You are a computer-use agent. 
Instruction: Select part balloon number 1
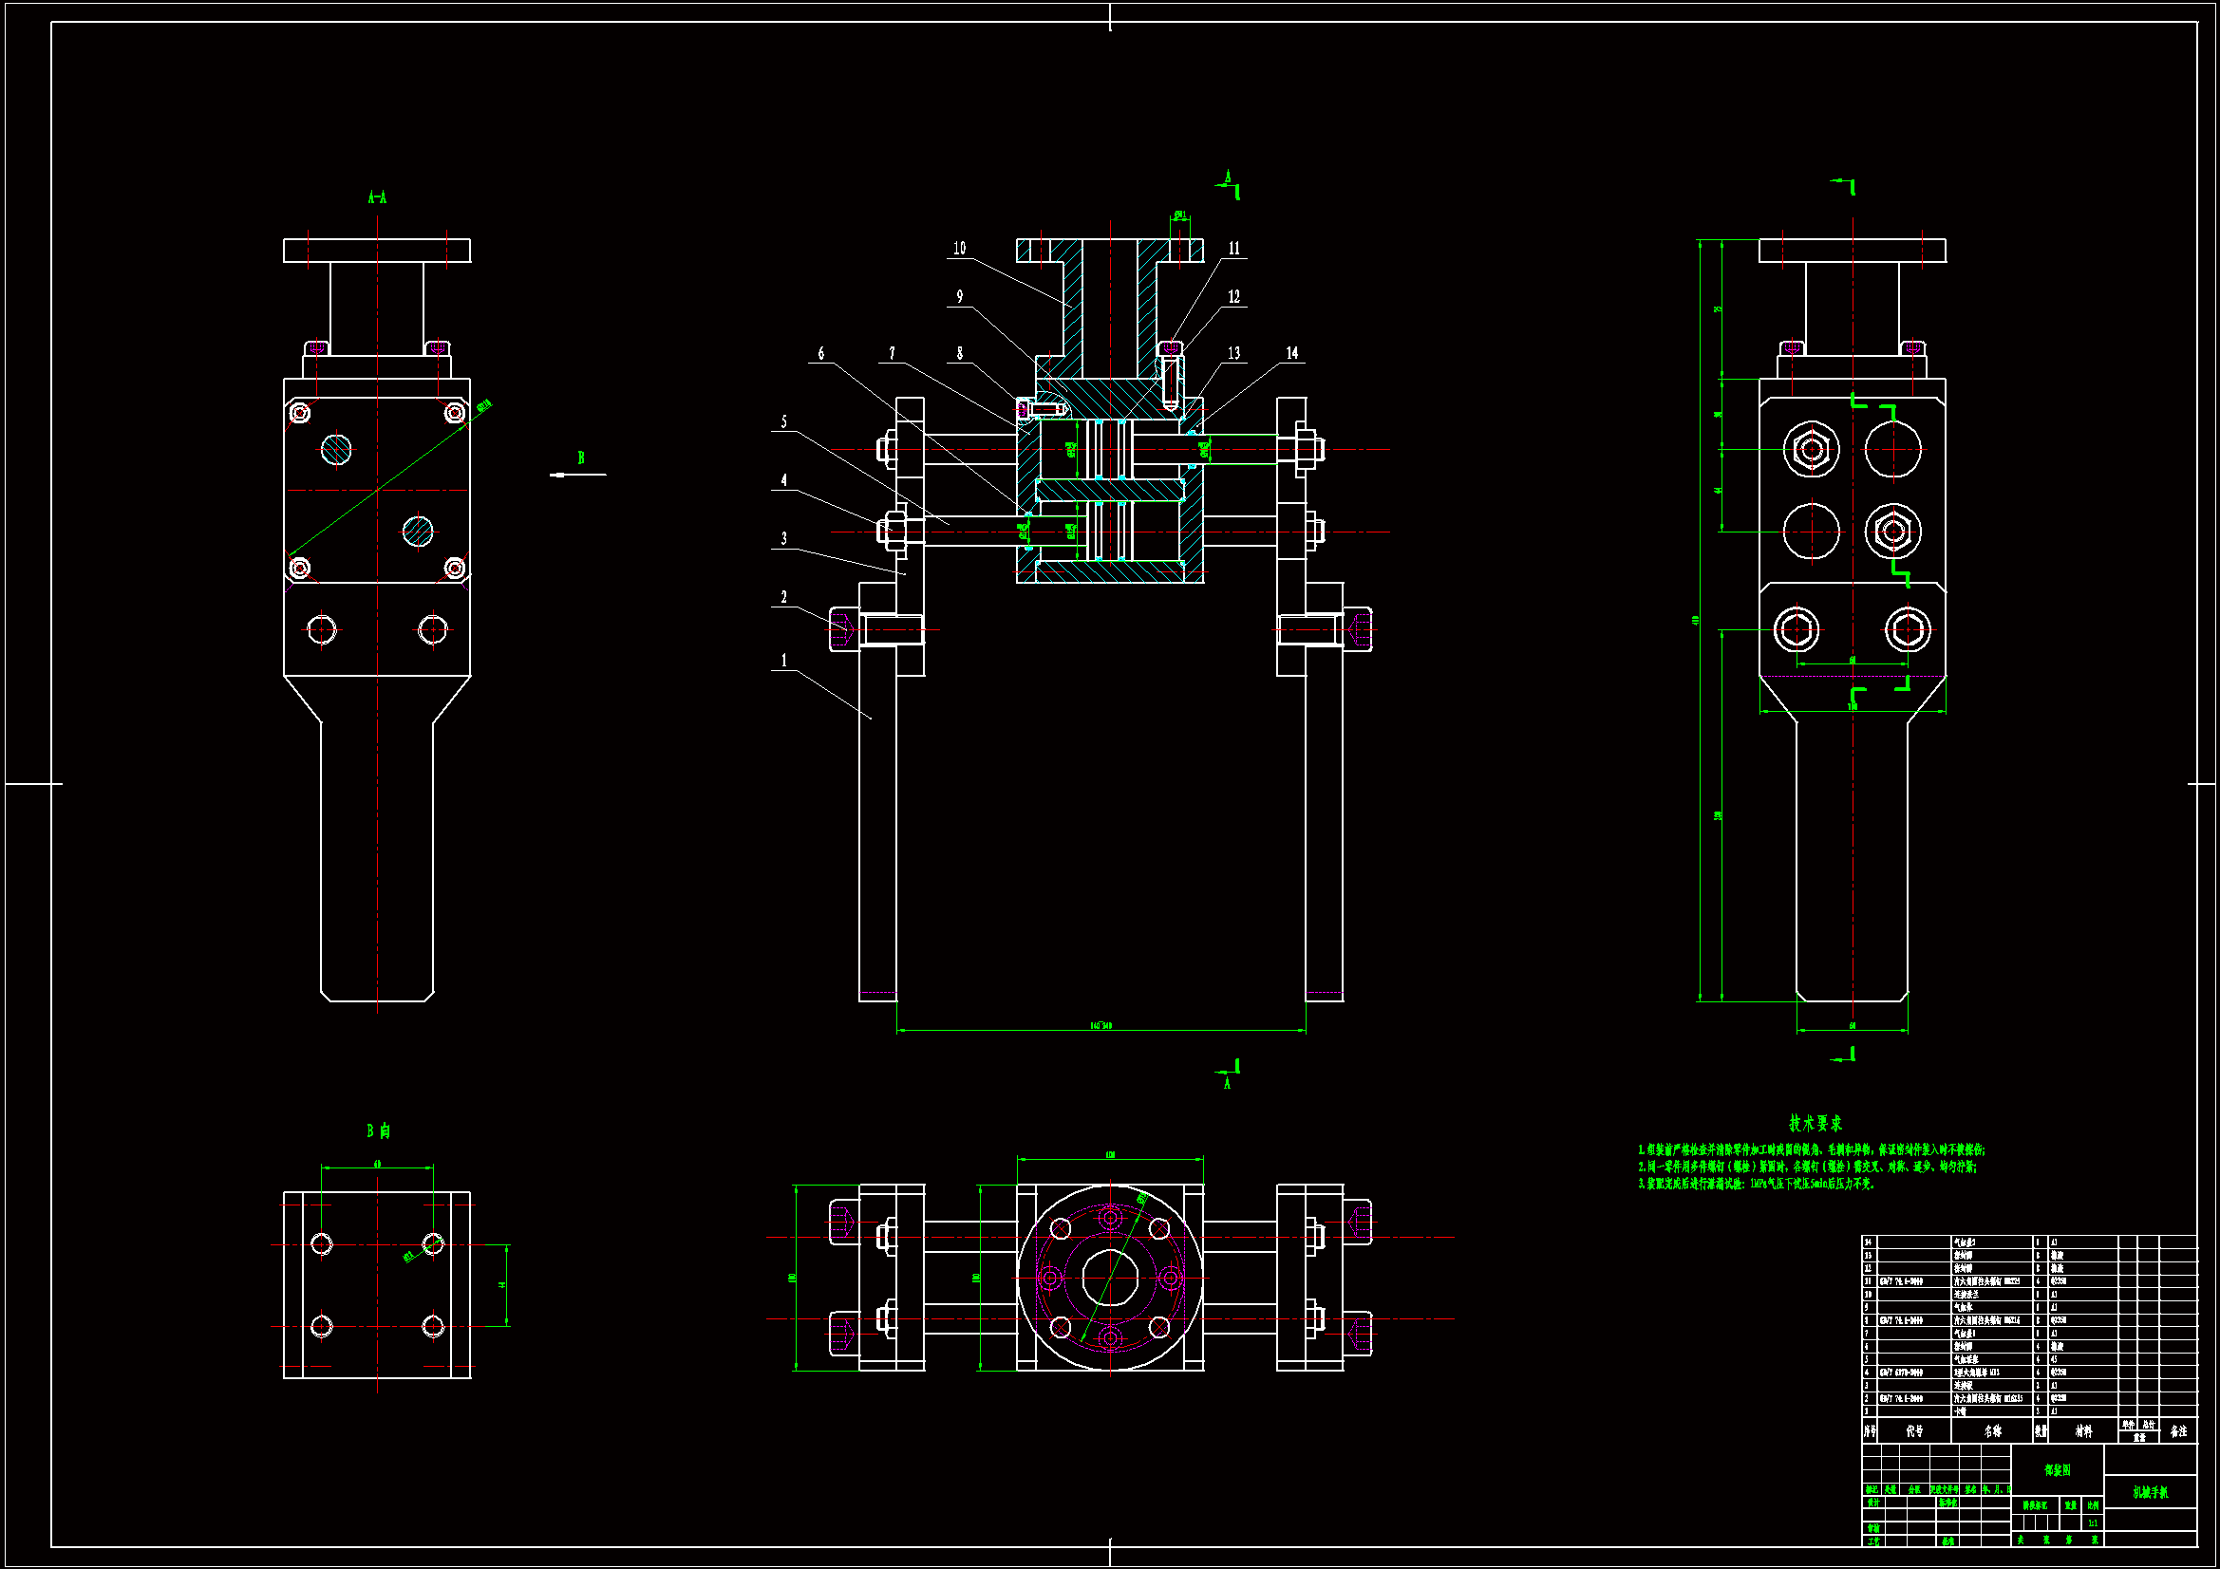[784, 662]
